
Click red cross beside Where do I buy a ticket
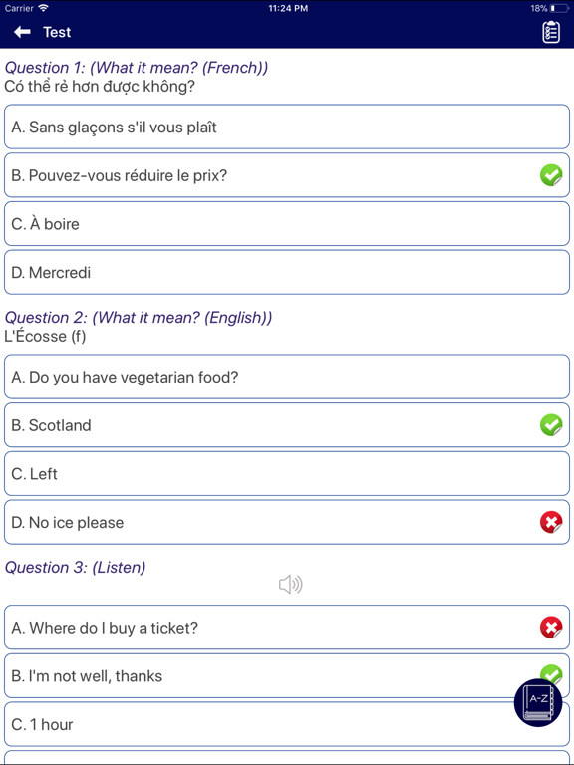(551, 627)
